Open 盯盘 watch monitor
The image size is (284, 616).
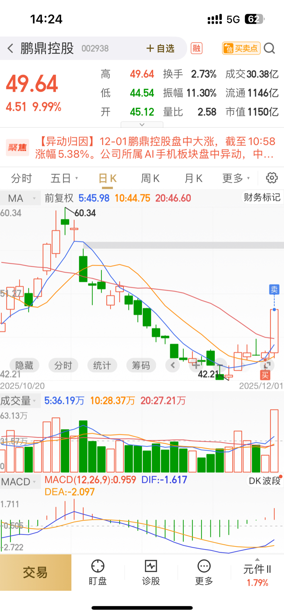click(x=98, y=572)
